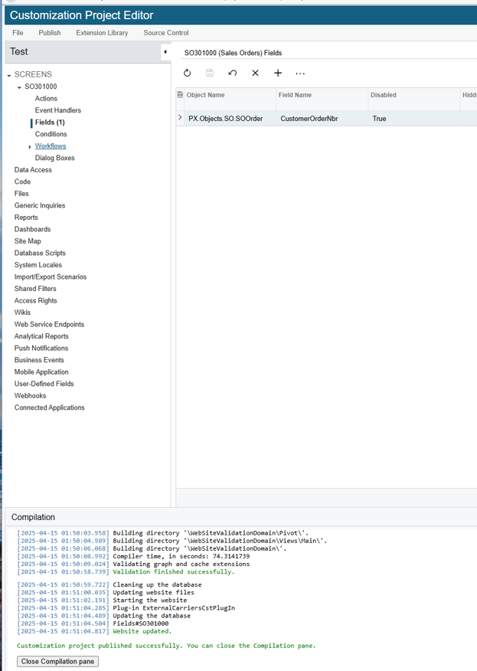Image resolution: width=477 pixels, height=671 pixels.
Task: Open Analytical Reports section
Action: [41, 336]
